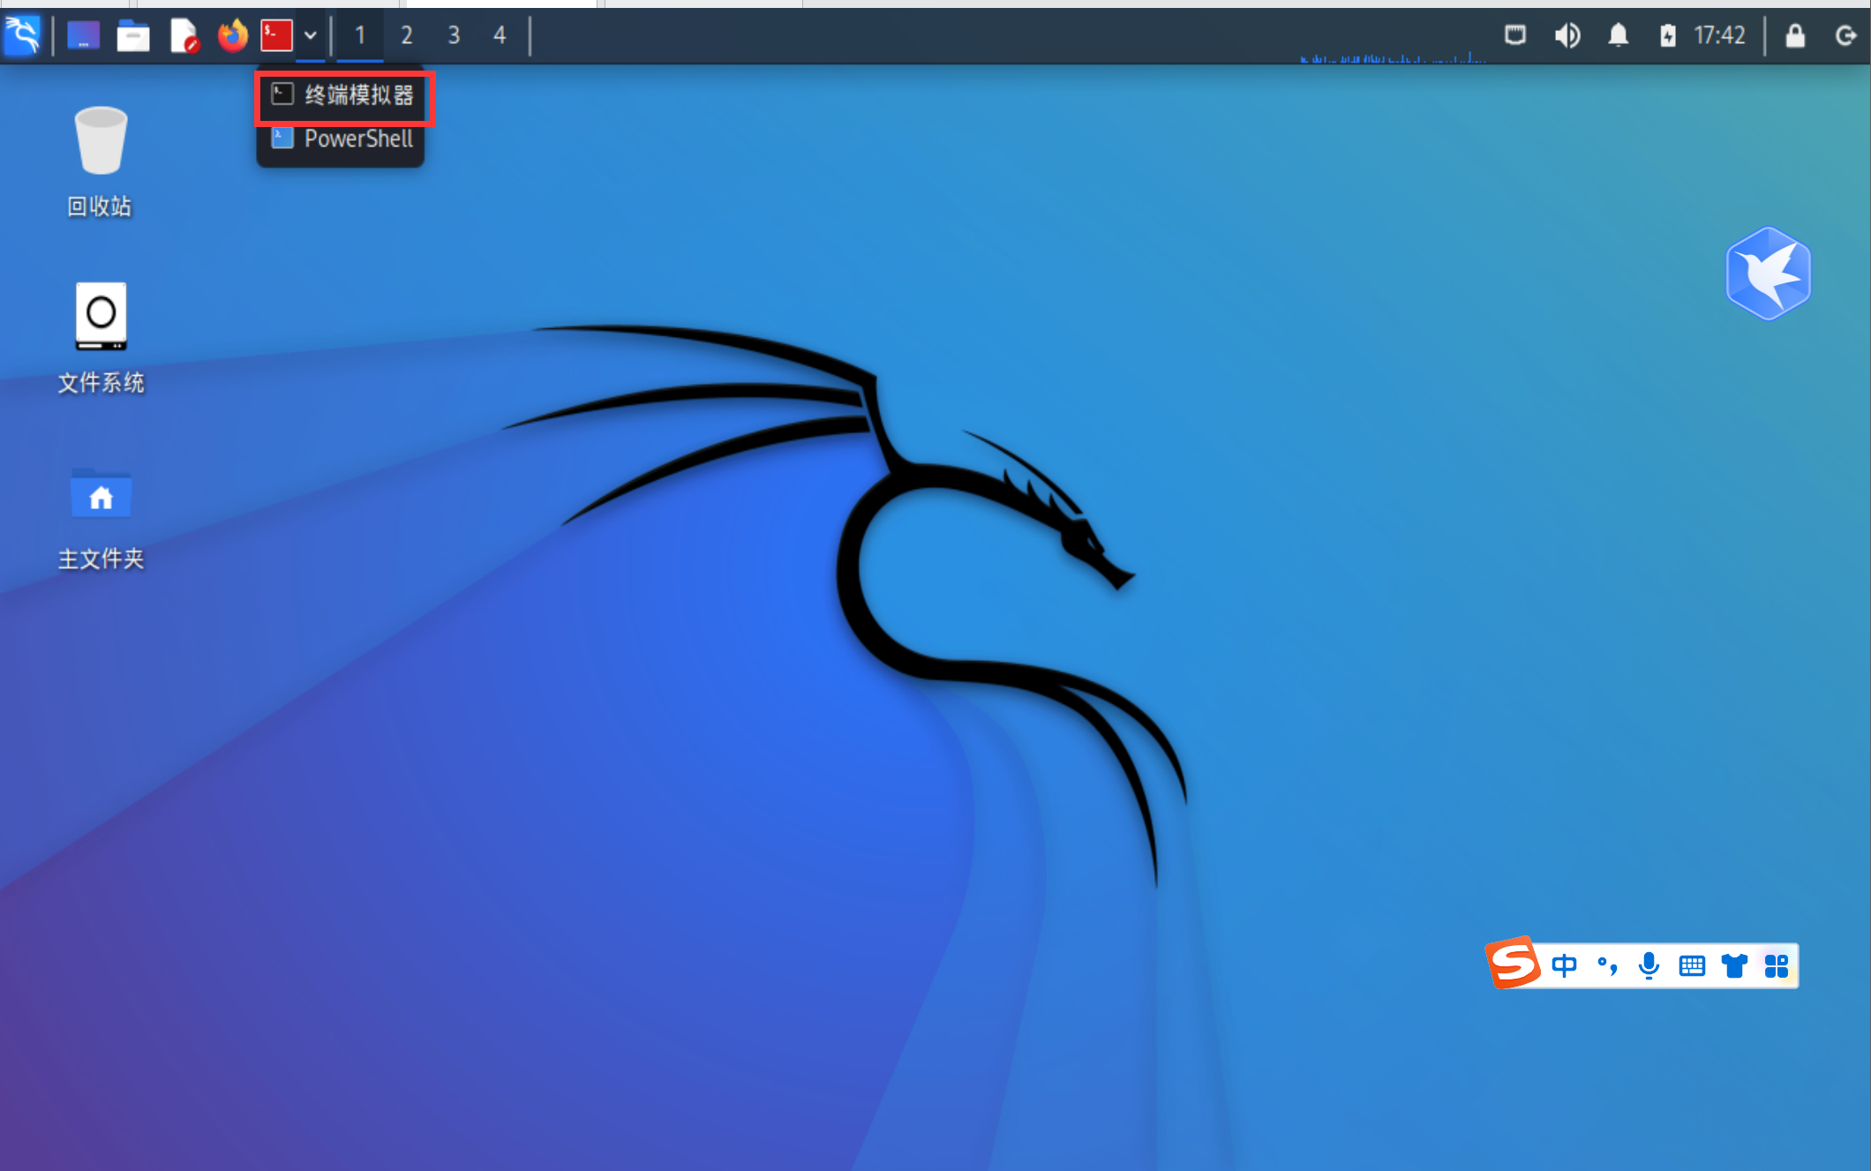Click the battery power manager icon
Viewport: 1871px width, 1171px height.
point(1667,35)
